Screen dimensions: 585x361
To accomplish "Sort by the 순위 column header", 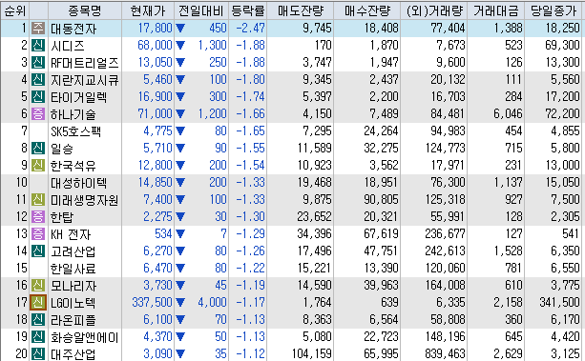I will coord(15,11).
